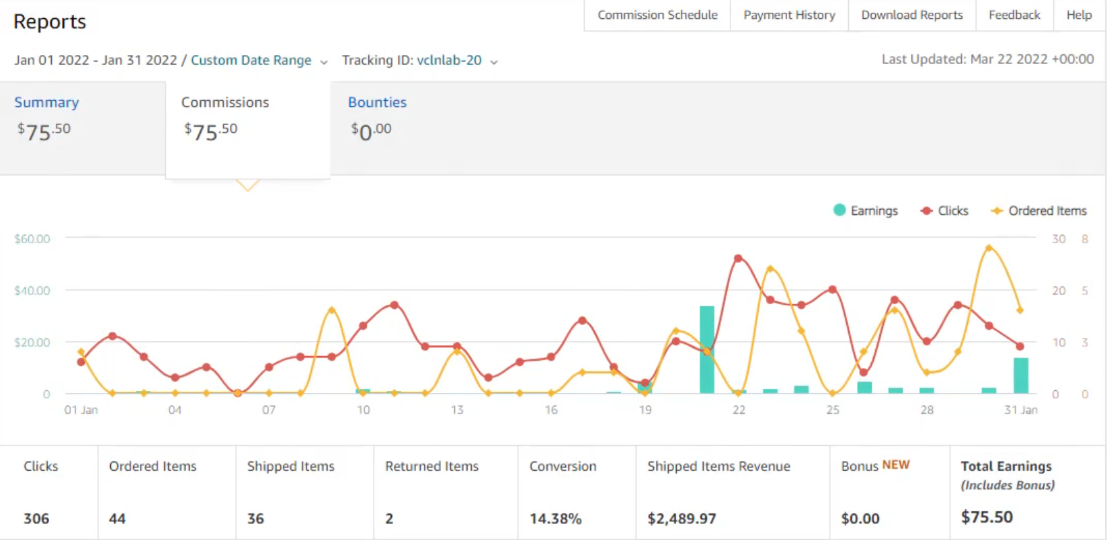The height and width of the screenshot is (540, 1107).
Task: Toggle the Clicks series in the legend
Action: click(944, 210)
